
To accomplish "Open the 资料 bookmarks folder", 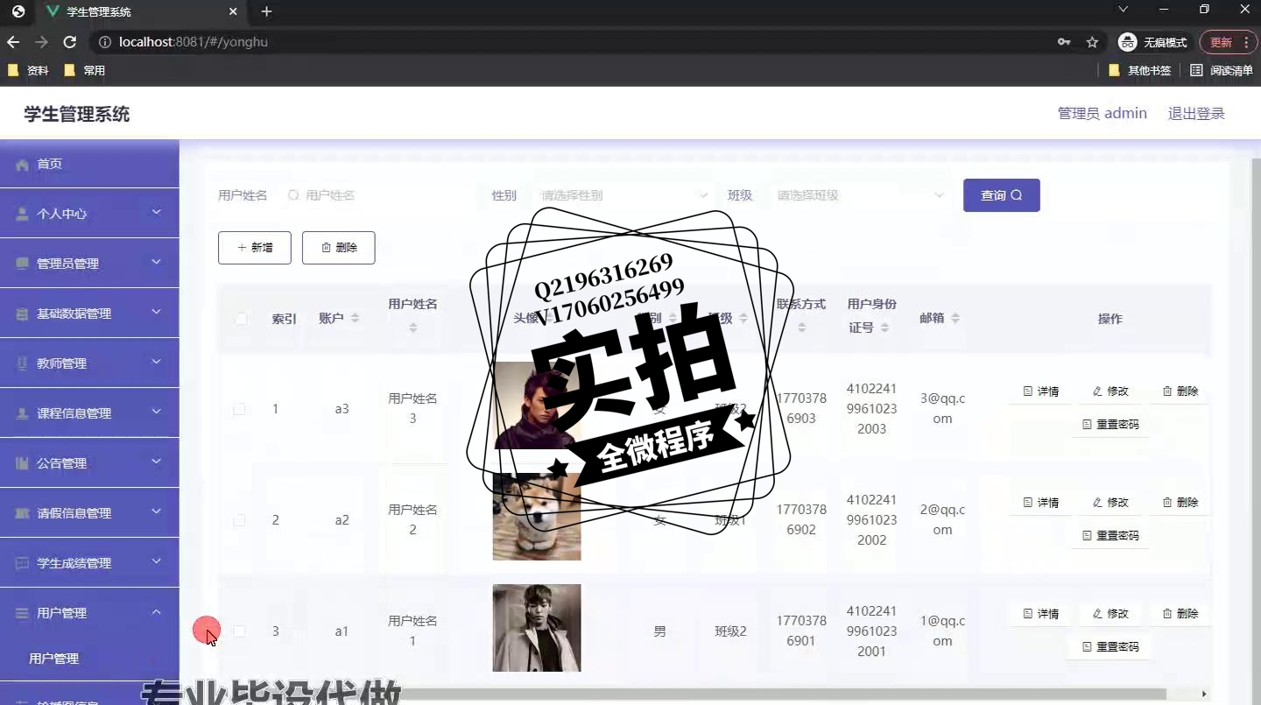I will coord(28,71).
